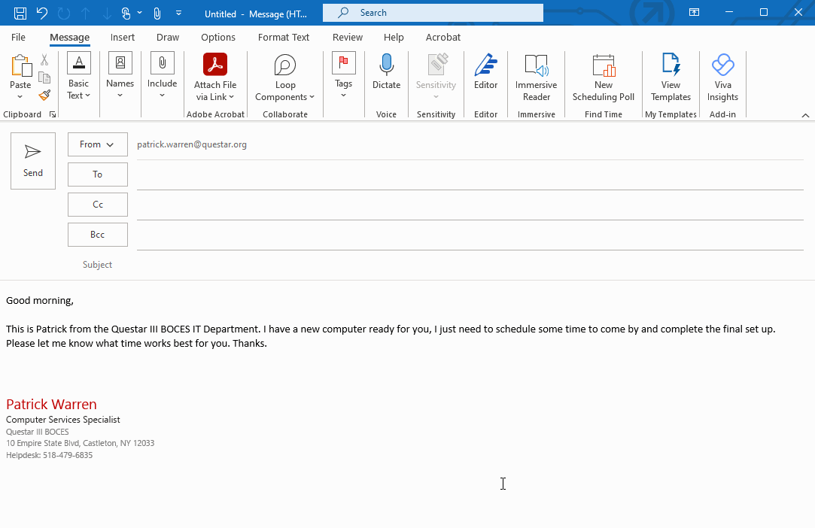Click the 'Good morning,' greeting line
This screenshot has height=528, width=815.
tap(40, 301)
